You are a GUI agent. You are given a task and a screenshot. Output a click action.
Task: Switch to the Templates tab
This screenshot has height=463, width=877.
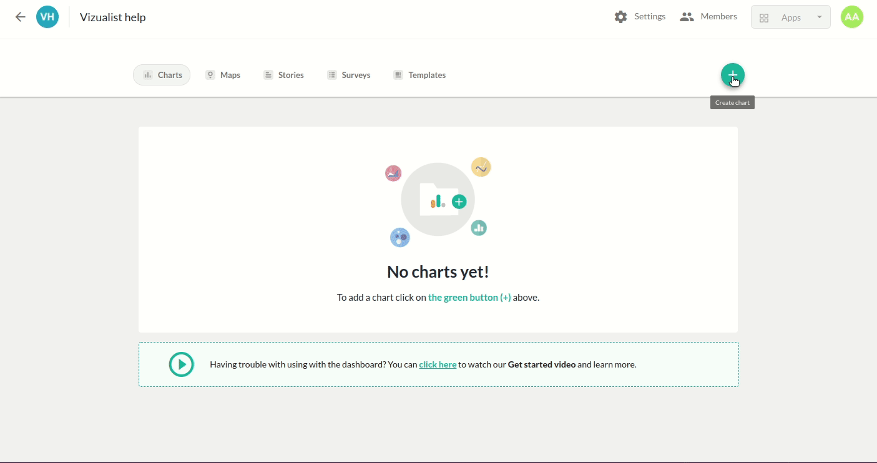coord(419,75)
